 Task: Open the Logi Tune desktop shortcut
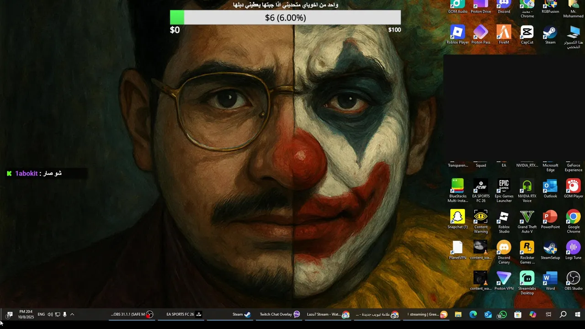tap(573, 250)
